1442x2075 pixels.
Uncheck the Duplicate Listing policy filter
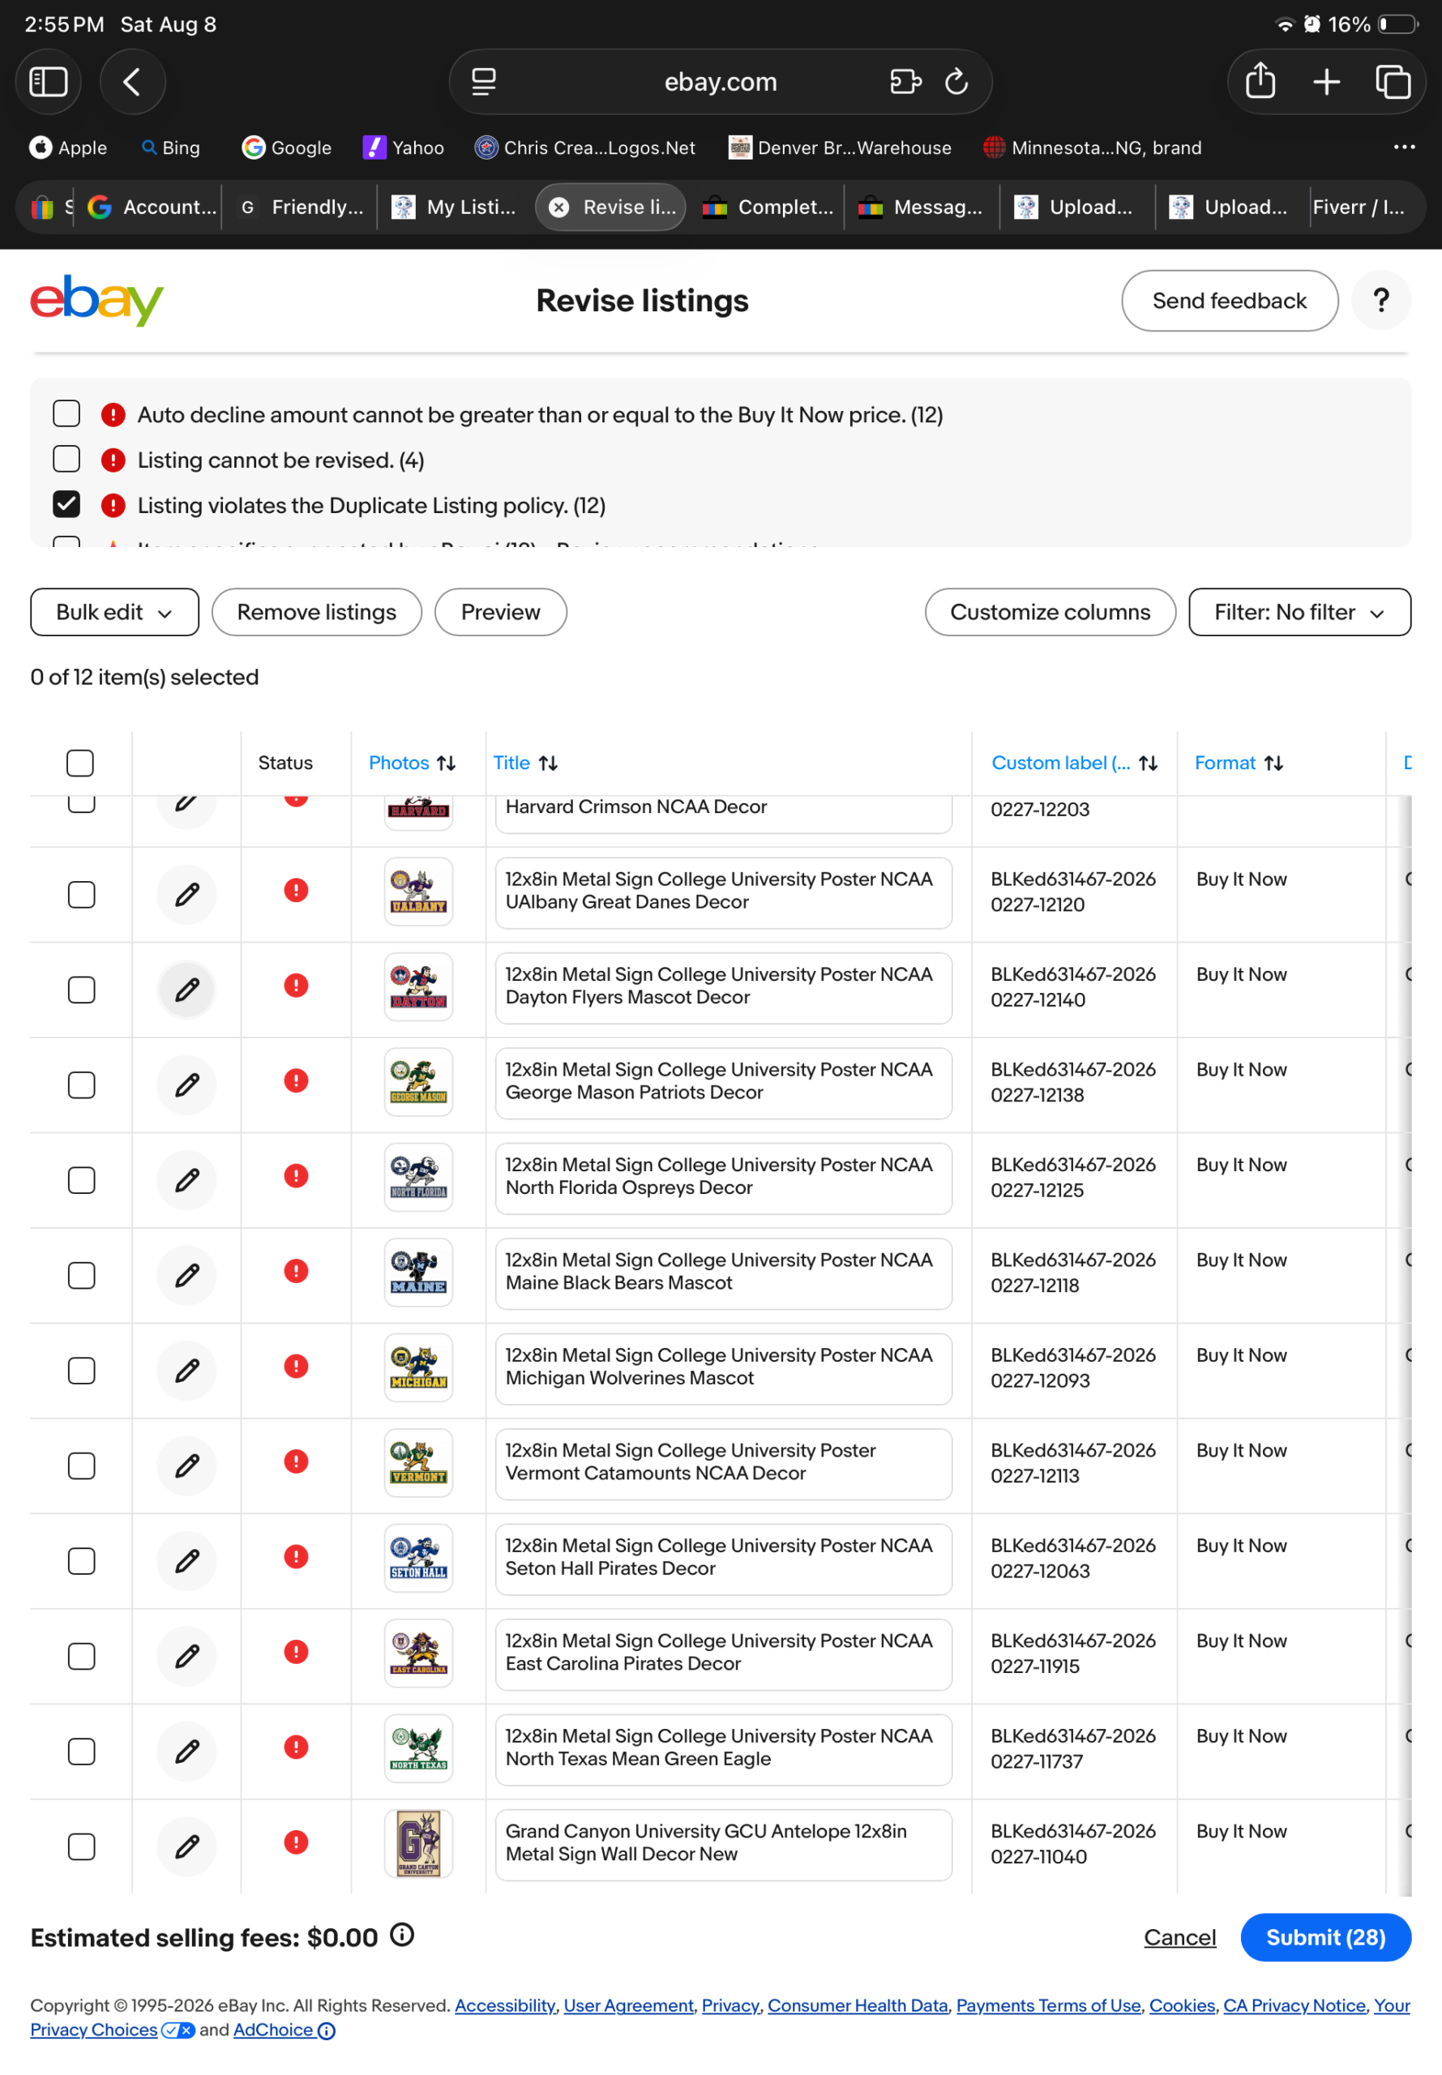[x=66, y=504]
